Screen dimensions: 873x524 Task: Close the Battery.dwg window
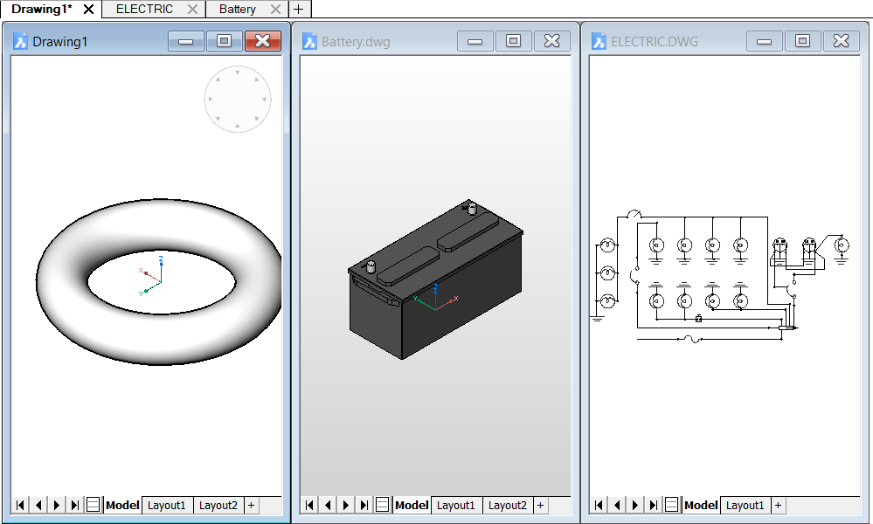pyautogui.click(x=551, y=41)
